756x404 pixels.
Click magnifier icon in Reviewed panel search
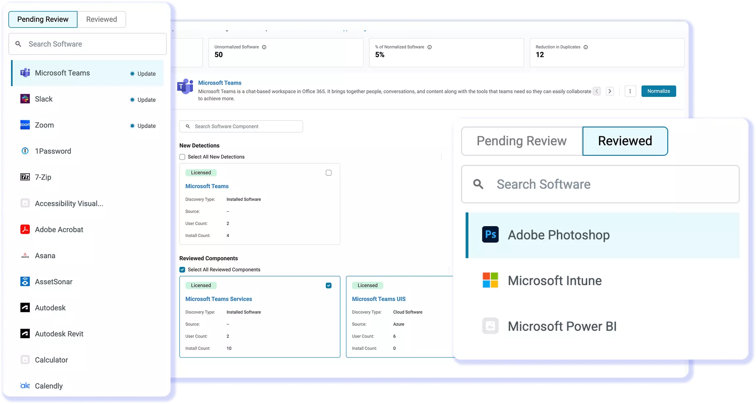[478, 184]
